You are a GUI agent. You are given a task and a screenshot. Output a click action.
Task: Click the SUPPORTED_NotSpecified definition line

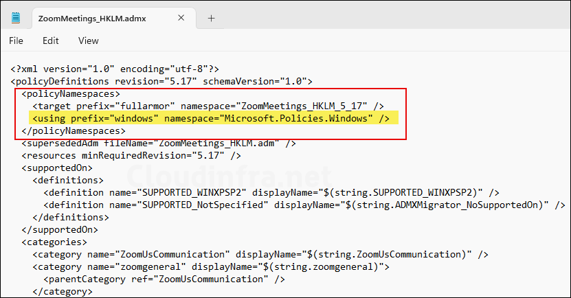304,205
